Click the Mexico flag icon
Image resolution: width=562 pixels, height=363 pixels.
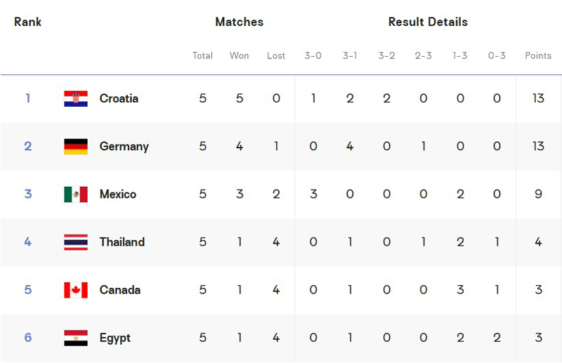[x=76, y=194]
